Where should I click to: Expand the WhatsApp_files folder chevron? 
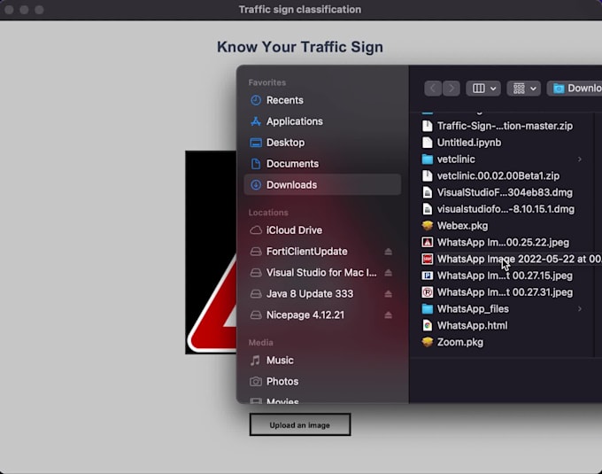580,309
